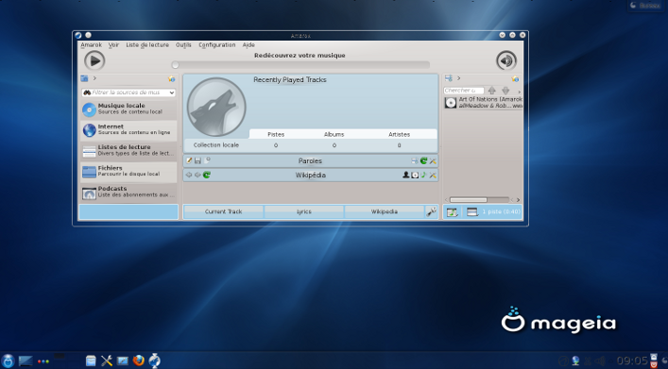Click the third Paroles applet left icon

tap(207, 160)
